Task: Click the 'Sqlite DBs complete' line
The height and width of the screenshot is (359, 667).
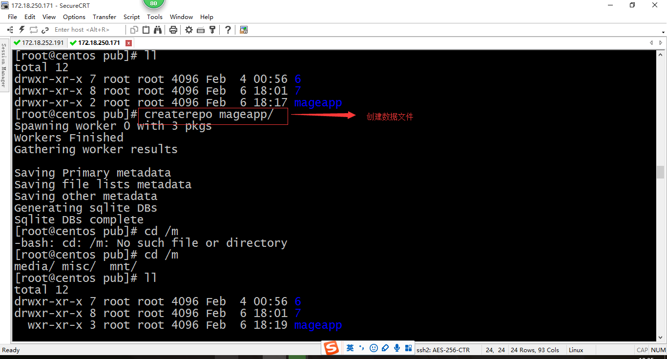Action: pos(79,220)
